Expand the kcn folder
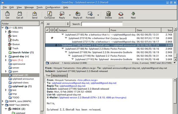 coord(6,60)
